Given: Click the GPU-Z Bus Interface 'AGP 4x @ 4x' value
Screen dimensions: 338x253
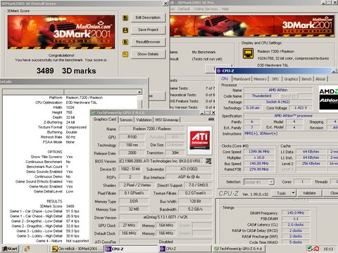Looking at the screenshot, I should pos(189,177).
